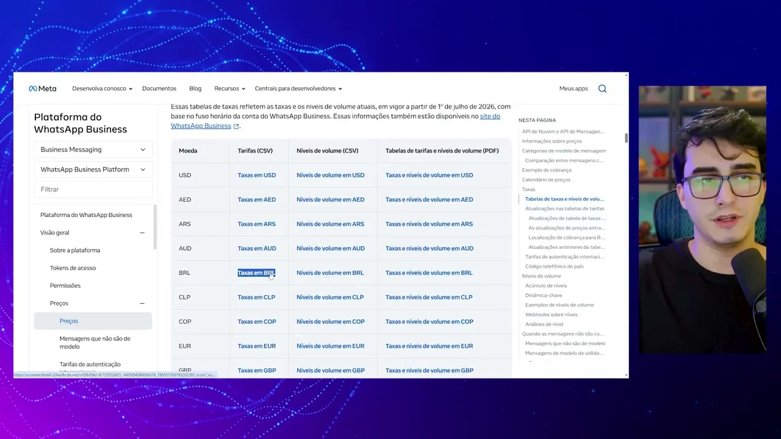Download Taxas em CLP CSV
This screenshot has height=439, width=781.
pyautogui.click(x=256, y=297)
